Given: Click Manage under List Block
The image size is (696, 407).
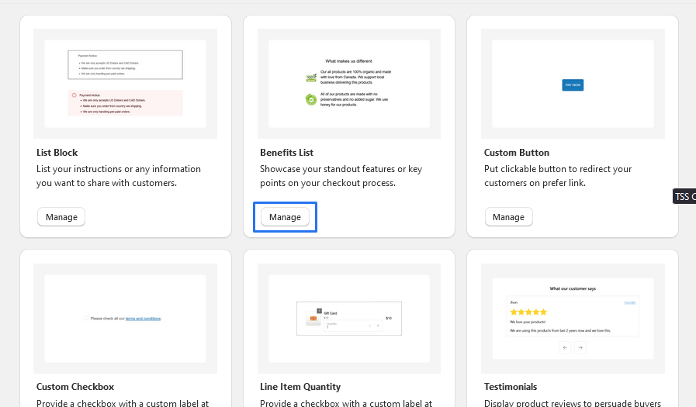Looking at the screenshot, I should pyautogui.click(x=61, y=217).
